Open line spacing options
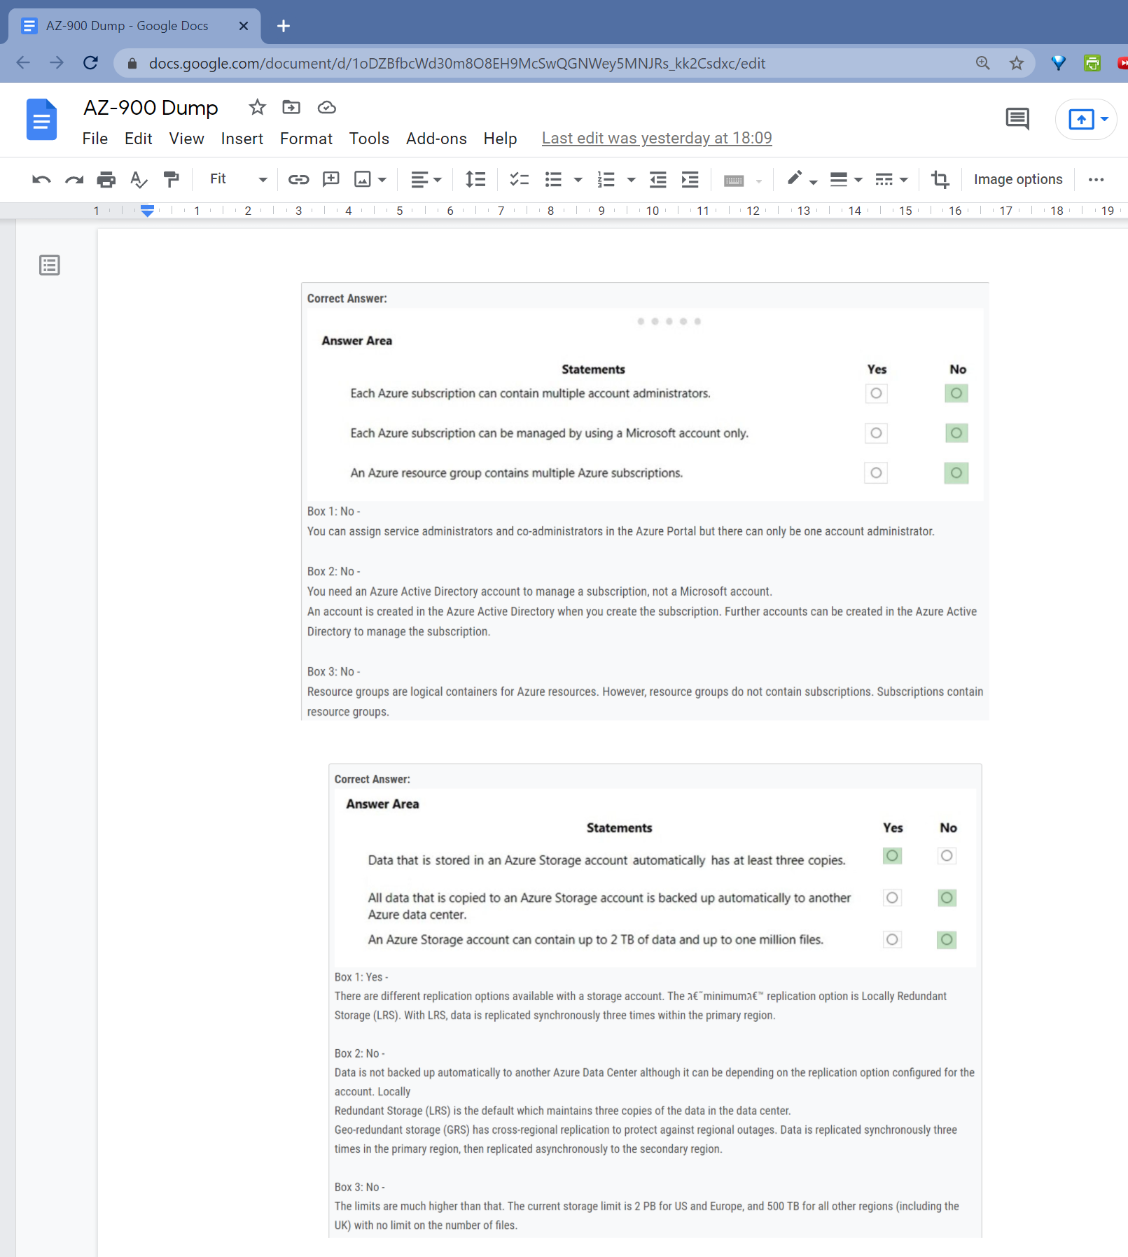Viewport: 1128px width, 1257px height. [475, 180]
